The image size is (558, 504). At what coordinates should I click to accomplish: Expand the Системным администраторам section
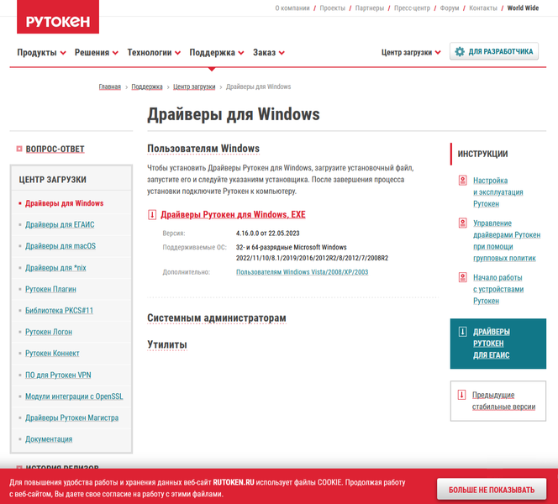click(217, 318)
